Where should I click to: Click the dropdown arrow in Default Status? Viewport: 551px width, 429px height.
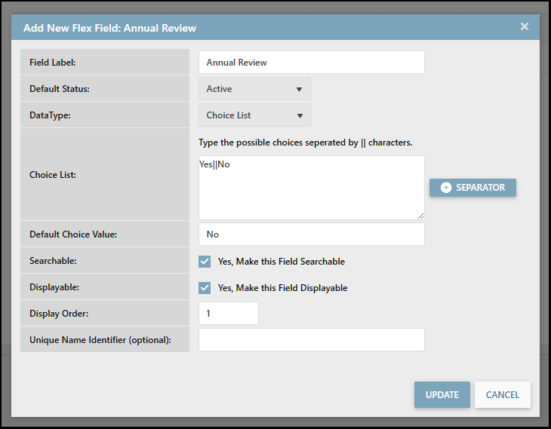click(x=299, y=89)
